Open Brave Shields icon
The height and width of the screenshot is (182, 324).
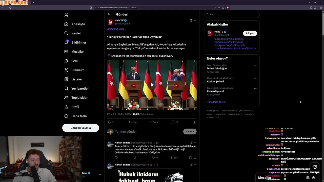point(228,8)
